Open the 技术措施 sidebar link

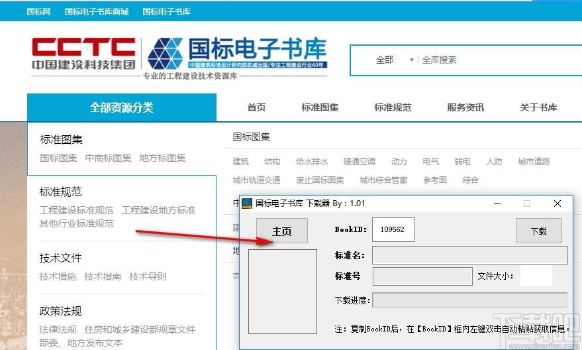pos(58,276)
